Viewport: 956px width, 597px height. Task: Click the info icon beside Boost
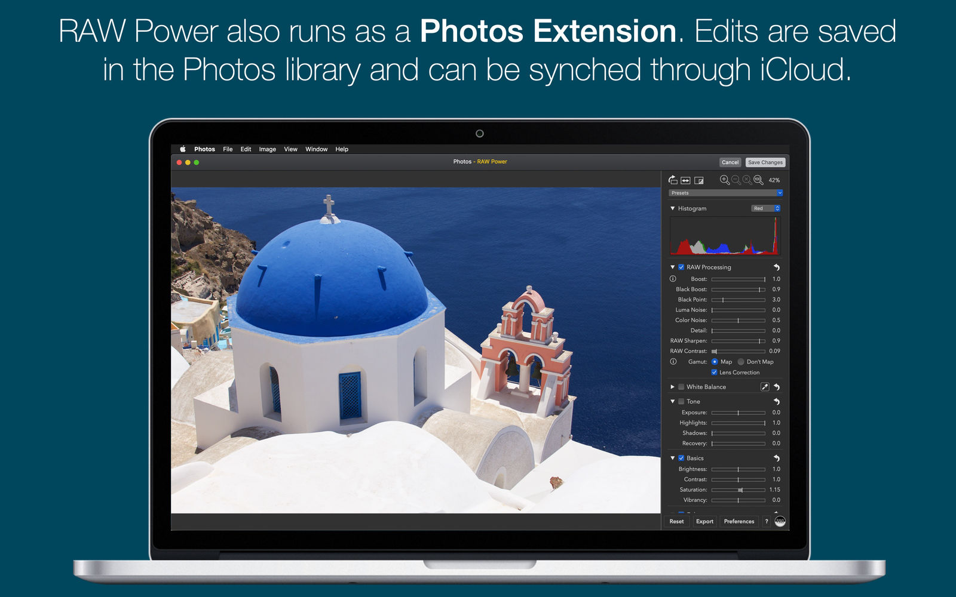click(673, 279)
